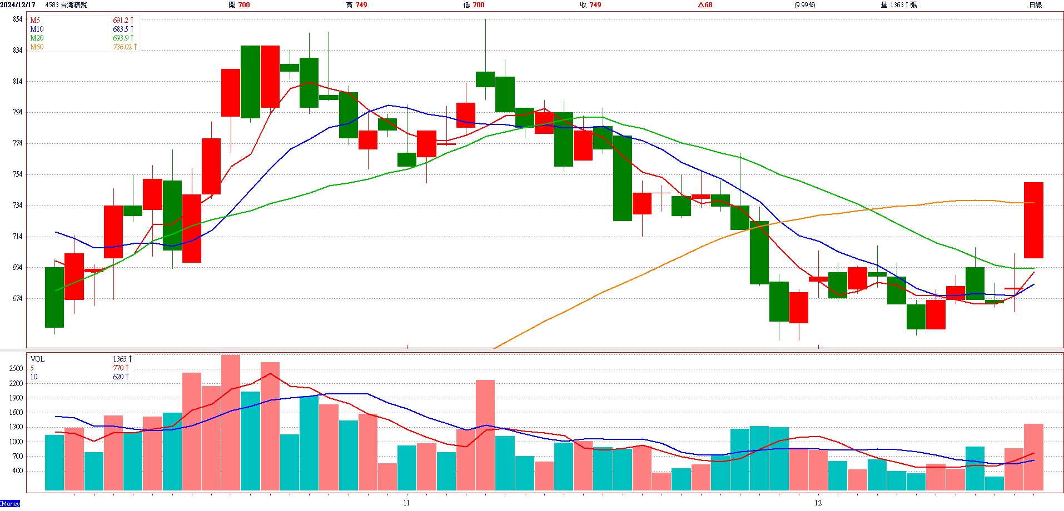
Task: Click the 814 price axis label
Action: tap(18, 81)
